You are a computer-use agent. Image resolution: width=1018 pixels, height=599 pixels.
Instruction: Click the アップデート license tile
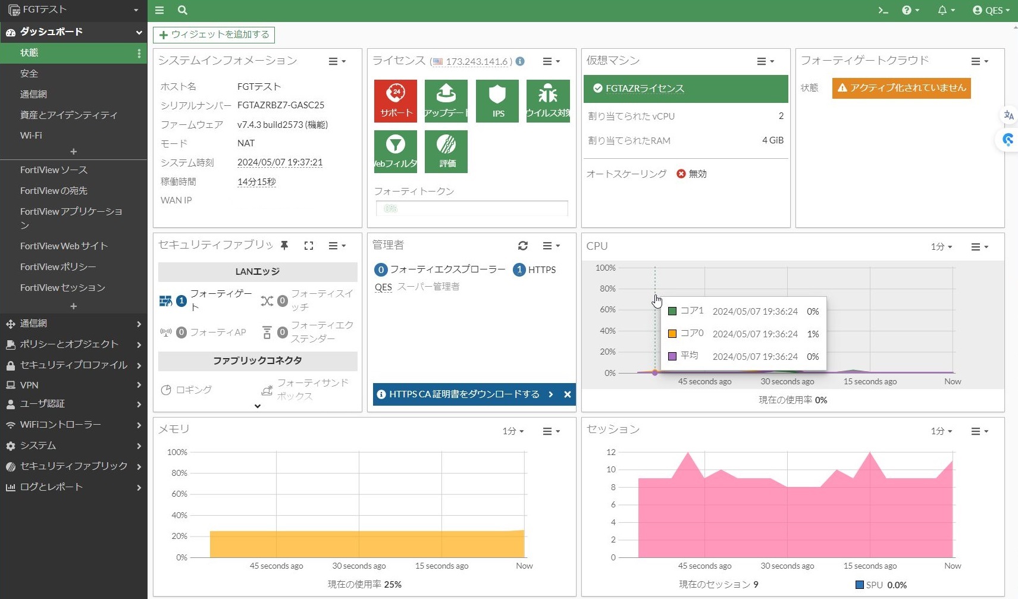point(446,101)
